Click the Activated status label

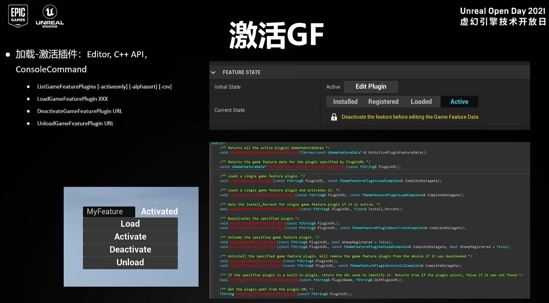(159, 212)
